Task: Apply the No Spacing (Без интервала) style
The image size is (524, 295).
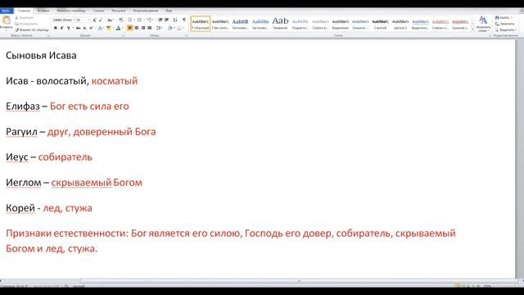Action: (x=220, y=24)
